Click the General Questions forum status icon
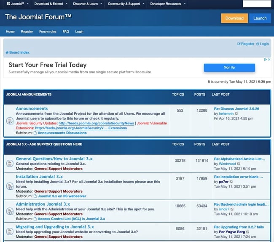This screenshot has height=242, width=274. 10,163
